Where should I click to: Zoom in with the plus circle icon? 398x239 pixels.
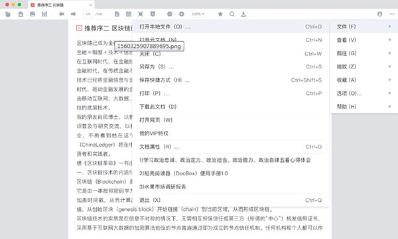(182, 14)
